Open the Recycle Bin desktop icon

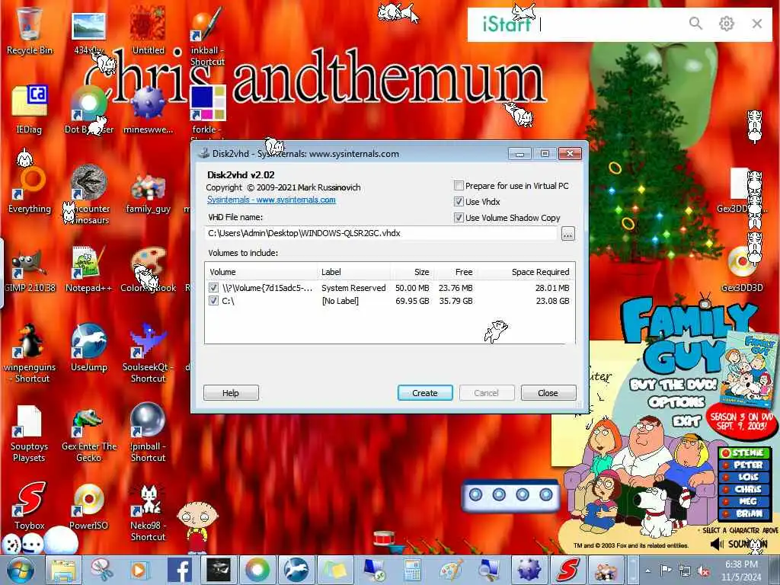pyautogui.click(x=29, y=30)
